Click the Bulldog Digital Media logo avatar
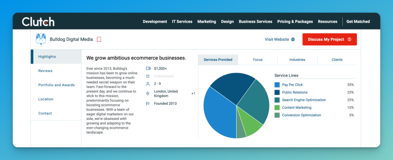 point(41,39)
